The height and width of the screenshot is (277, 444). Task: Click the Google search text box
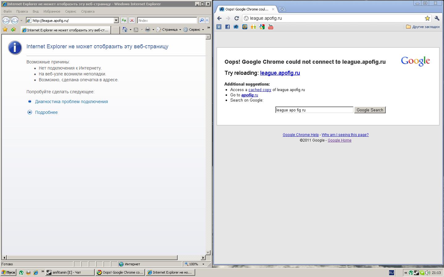[314, 110]
